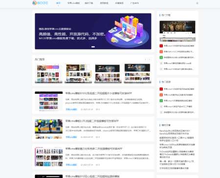This screenshot has height=178, width=220.
Task: Open first article title about V10 template
Action: pyautogui.click(x=99, y=93)
